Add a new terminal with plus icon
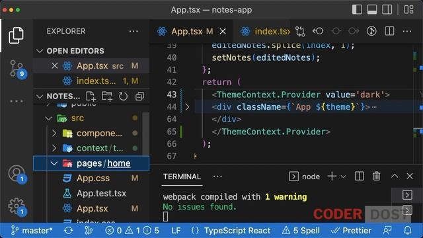 click(332, 177)
